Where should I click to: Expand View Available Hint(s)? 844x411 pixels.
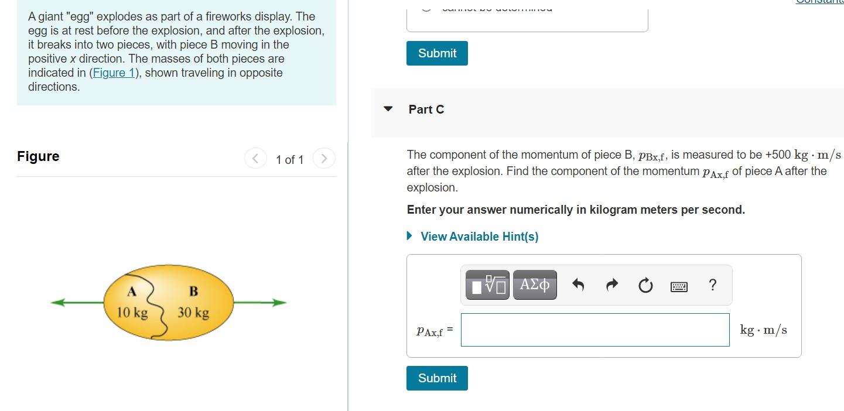(x=479, y=236)
